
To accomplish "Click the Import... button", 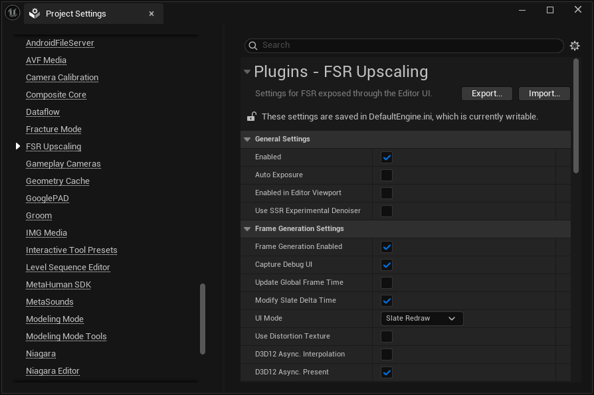I will point(544,94).
